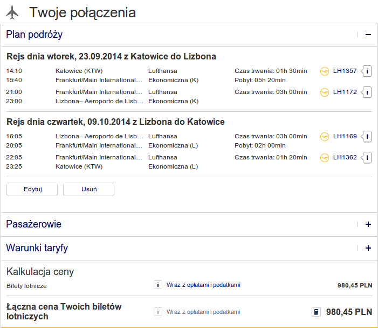Click Czas trwania: 01h 30min
This screenshot has width=378, height=328.
(271, 71)
